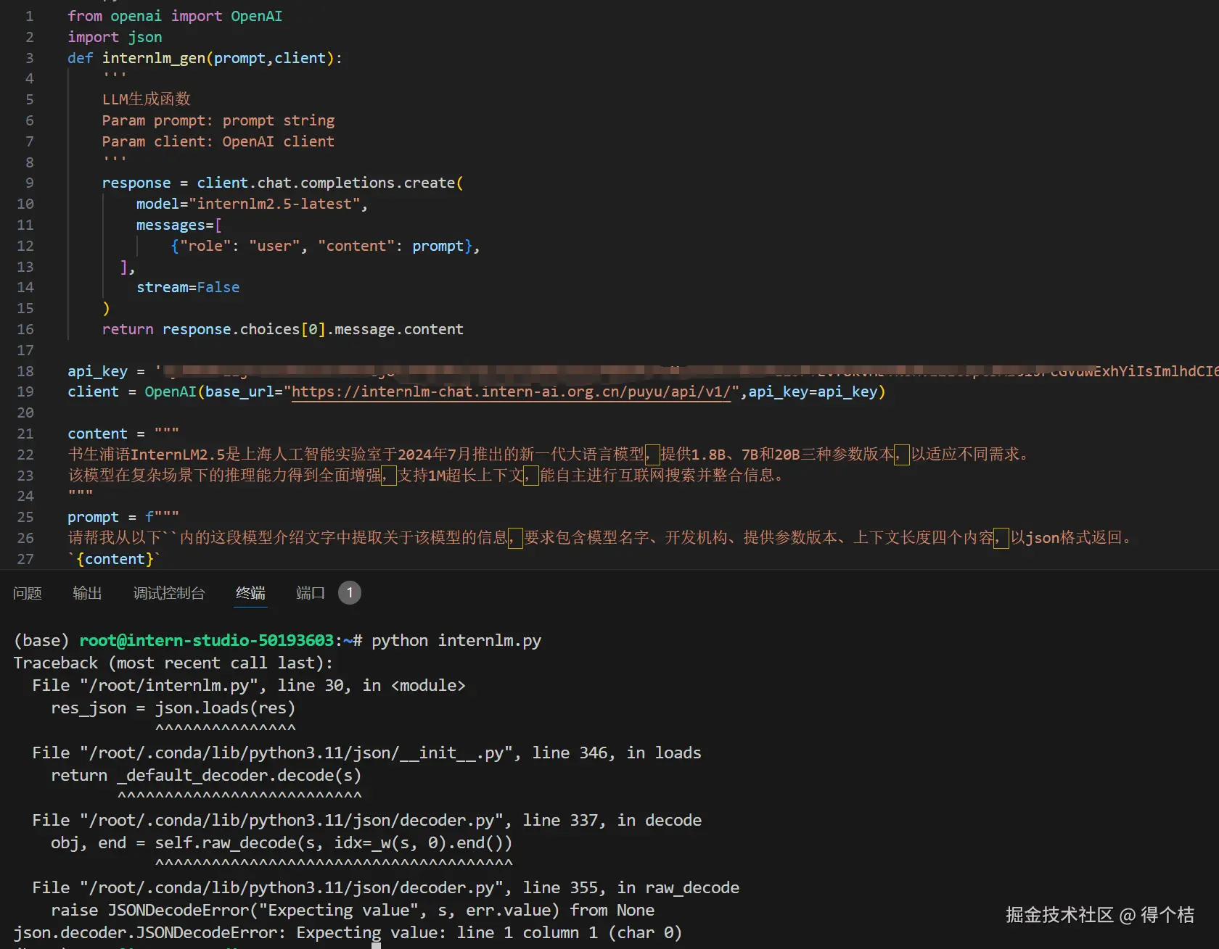Click the badge showing 1 beside 端口
The image size is (1219, 949).
coord(350,593)
